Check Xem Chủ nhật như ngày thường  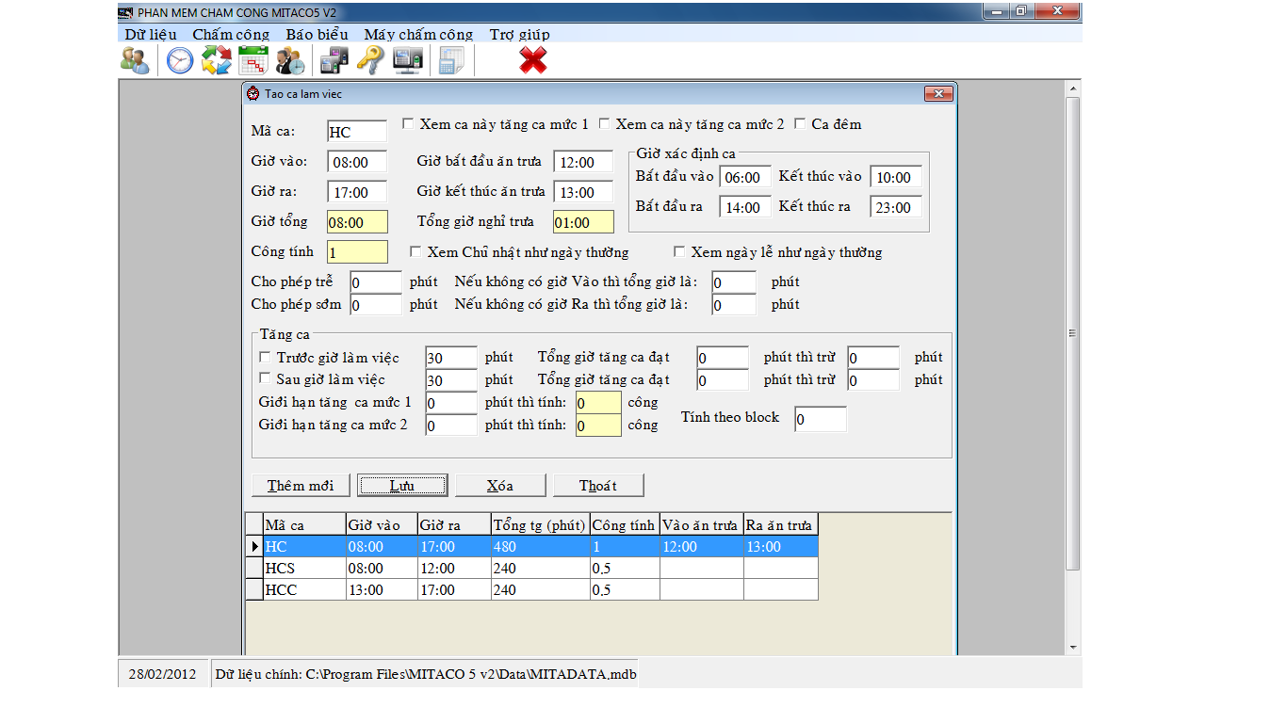tap(415, 251)
